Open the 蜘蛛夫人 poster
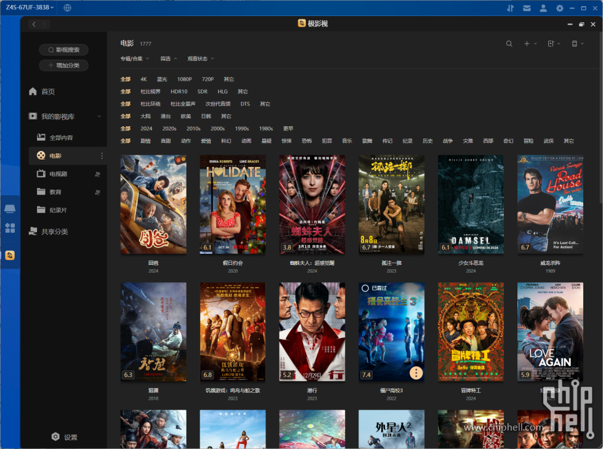Viewport: 603px width, 449px height. click(x=312, y=204)
